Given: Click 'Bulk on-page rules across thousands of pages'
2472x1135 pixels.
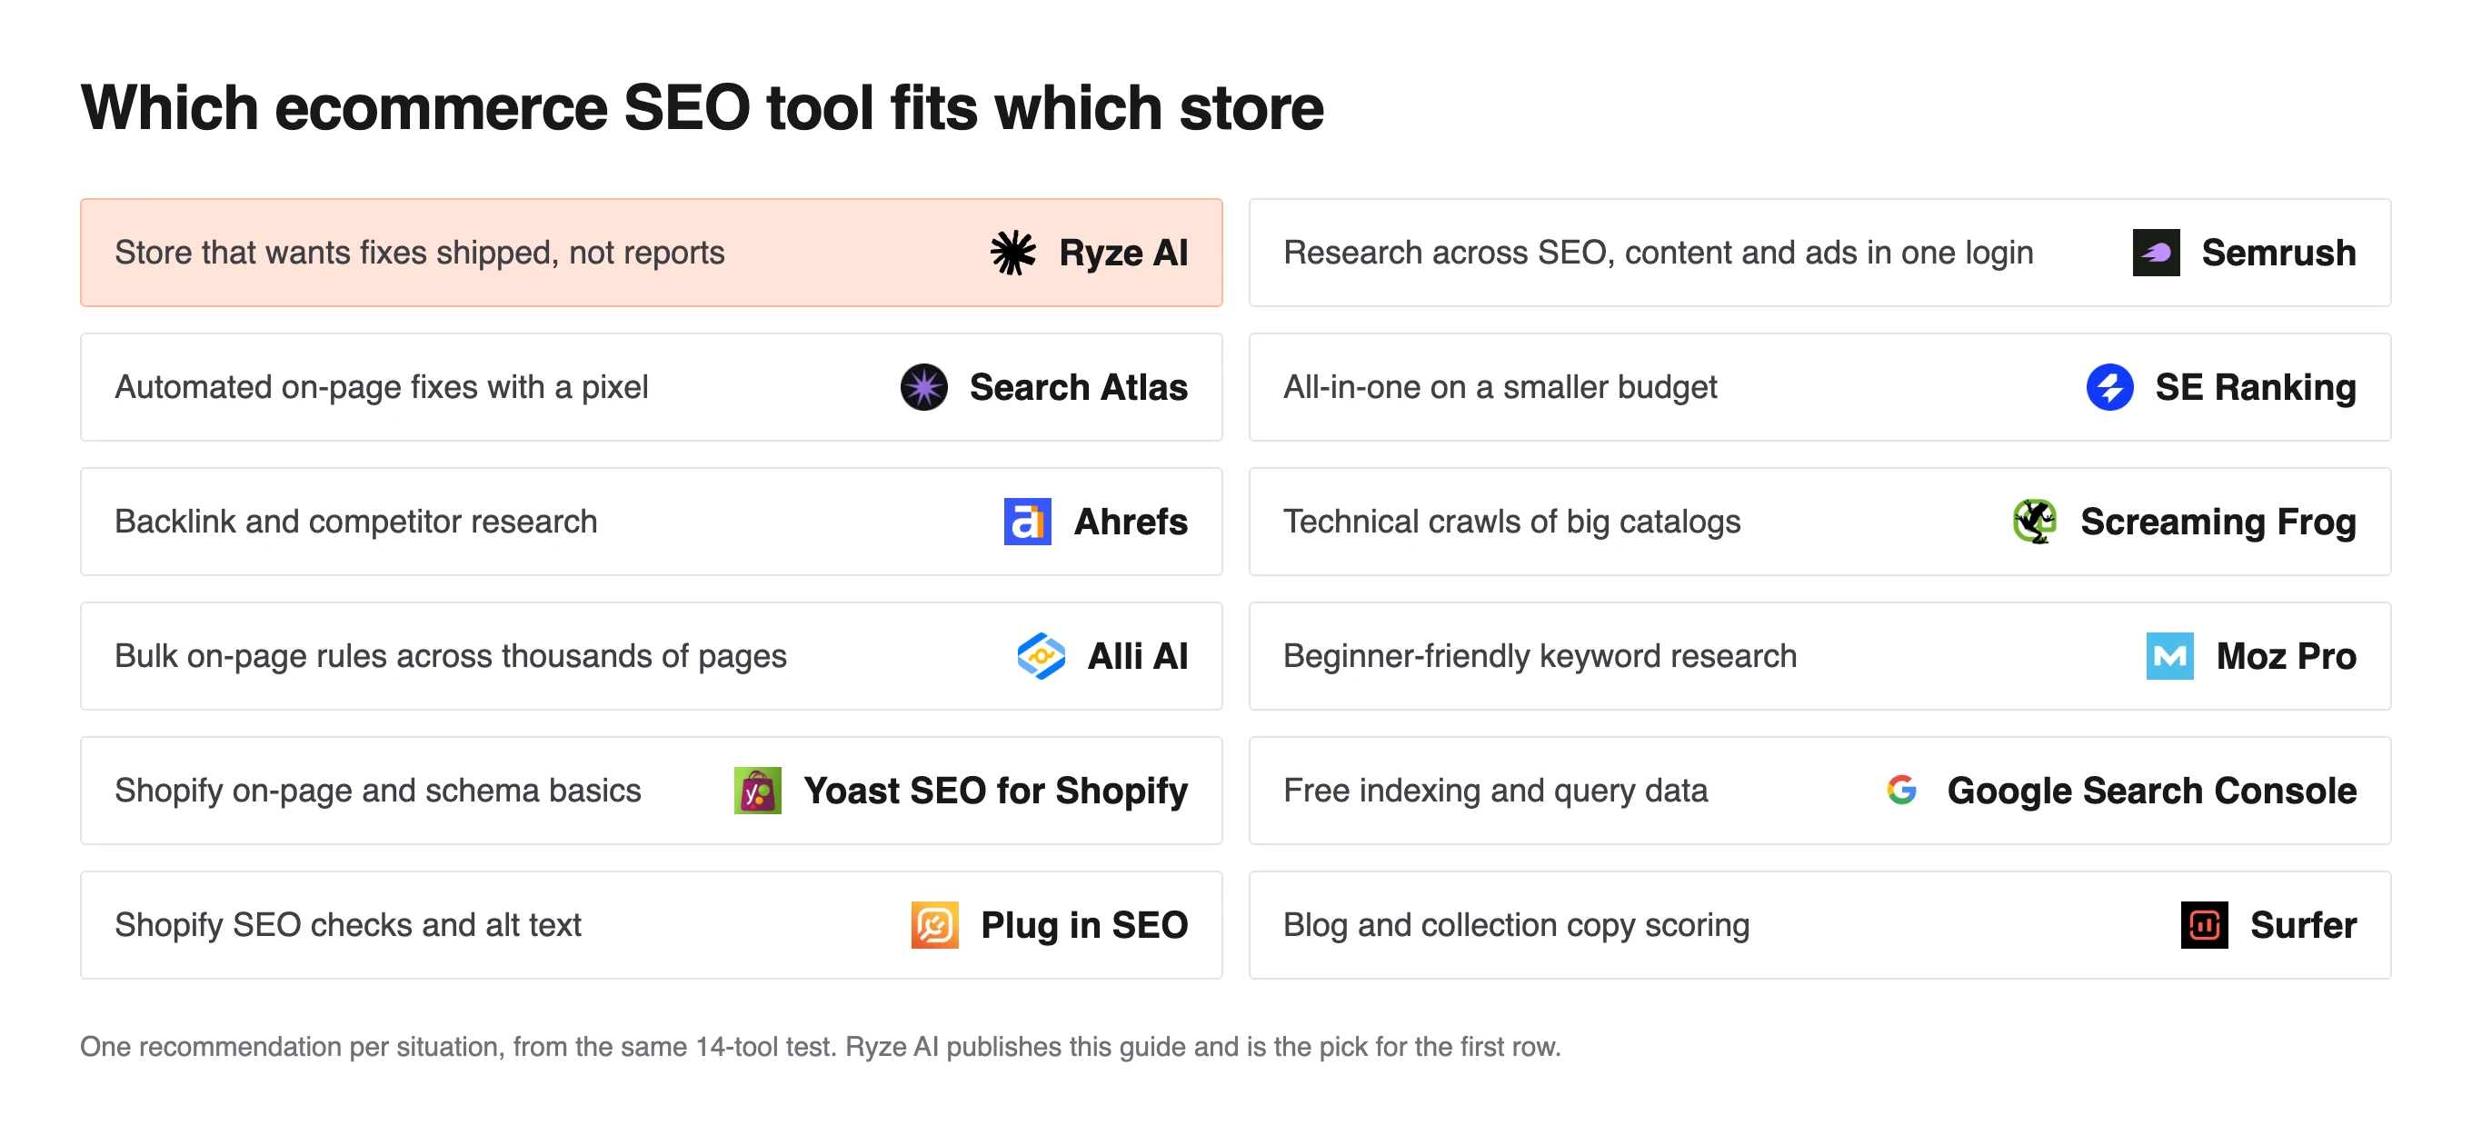Looking at the screenshot, I should click(450, 655).
